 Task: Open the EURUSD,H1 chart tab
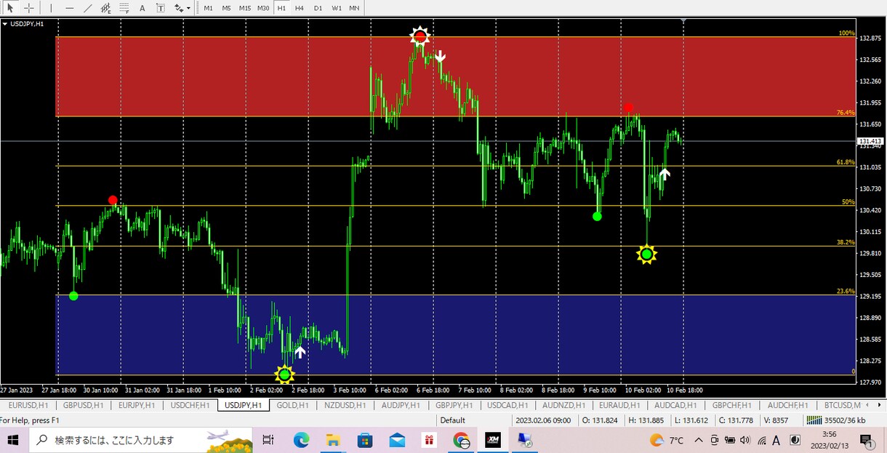click(x=27, y=405)
